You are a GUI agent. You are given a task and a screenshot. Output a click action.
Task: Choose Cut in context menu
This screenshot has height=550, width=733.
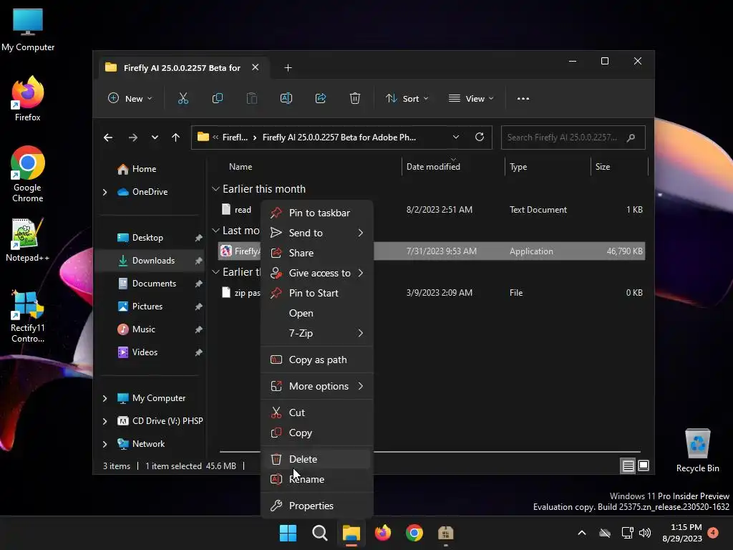317,412
